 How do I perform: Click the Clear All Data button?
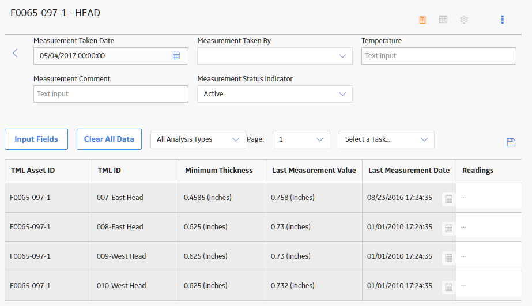(x=110, y=139)
